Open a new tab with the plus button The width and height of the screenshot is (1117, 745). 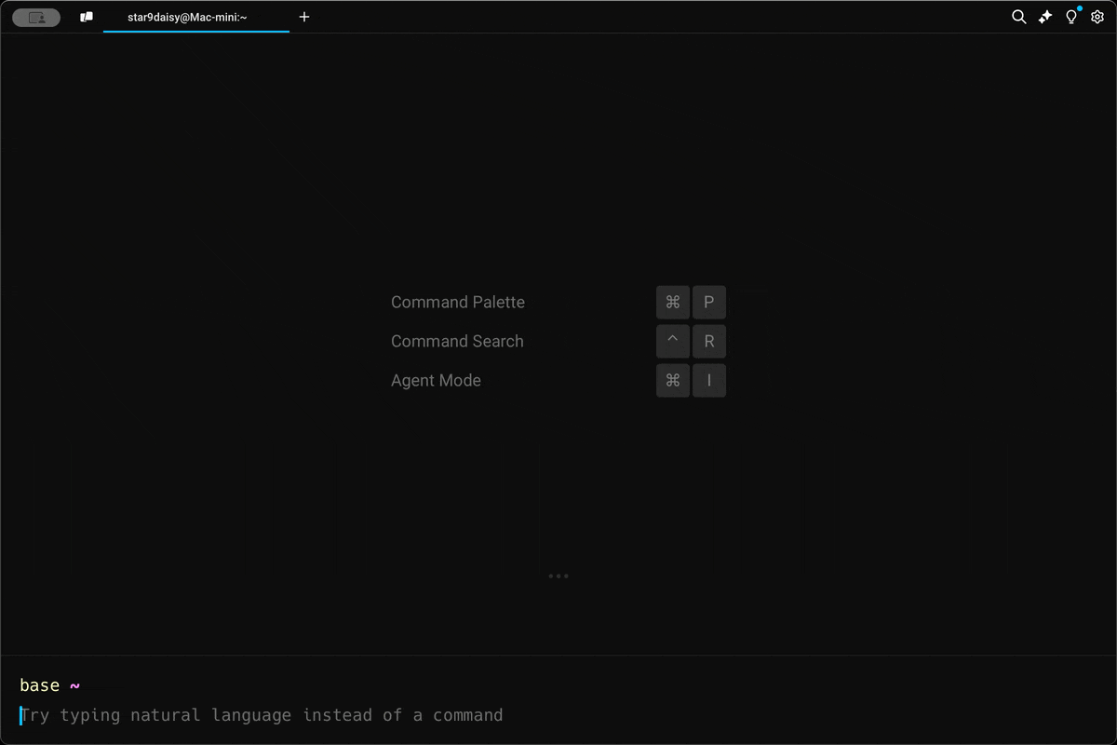pyautogui.click(x=303, y=17)
